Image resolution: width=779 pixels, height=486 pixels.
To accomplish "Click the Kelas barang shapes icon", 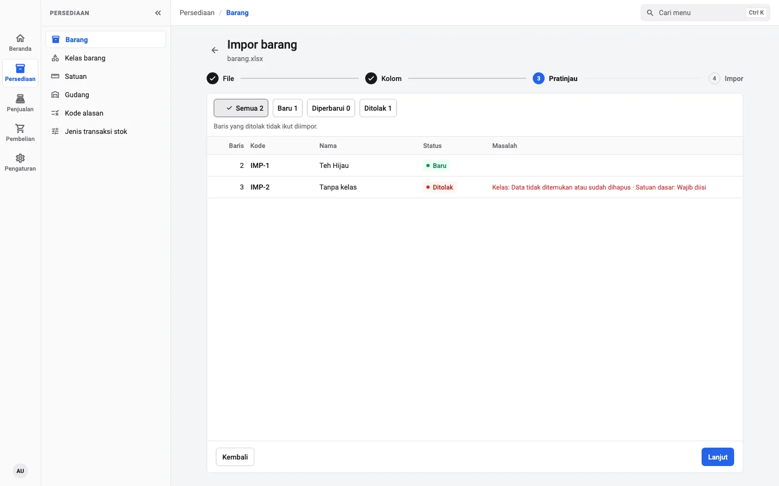I will [x=55, y=58].
